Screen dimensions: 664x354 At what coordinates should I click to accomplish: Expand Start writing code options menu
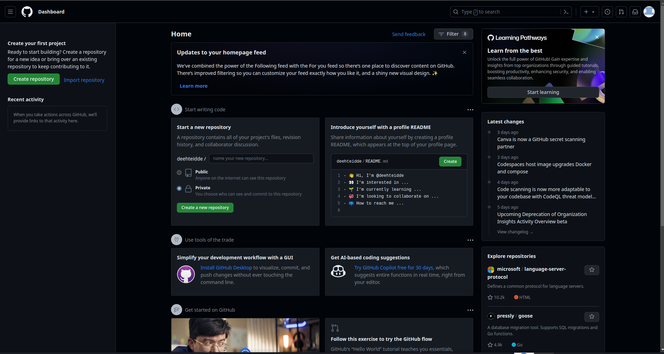pos(470,110)
